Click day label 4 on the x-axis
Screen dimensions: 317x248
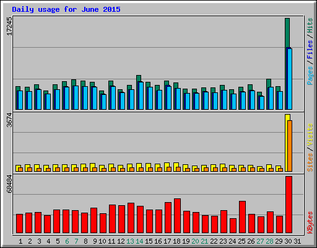pyautogui.click(x=48, y=241)
